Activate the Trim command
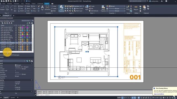This screenshot has height=99, width=177. [33, 6]
